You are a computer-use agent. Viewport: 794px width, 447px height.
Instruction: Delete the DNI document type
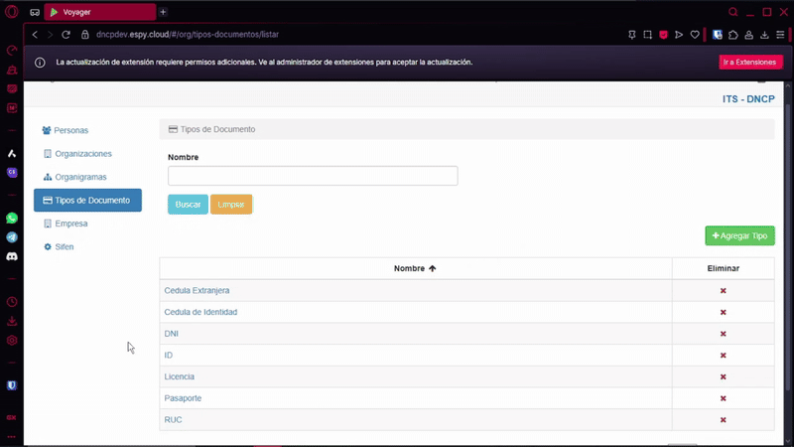(724, 334)
